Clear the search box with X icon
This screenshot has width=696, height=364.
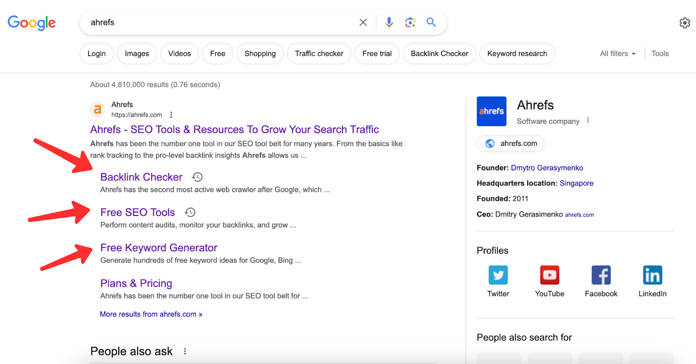pyautogui.click(x=363, y=22)
